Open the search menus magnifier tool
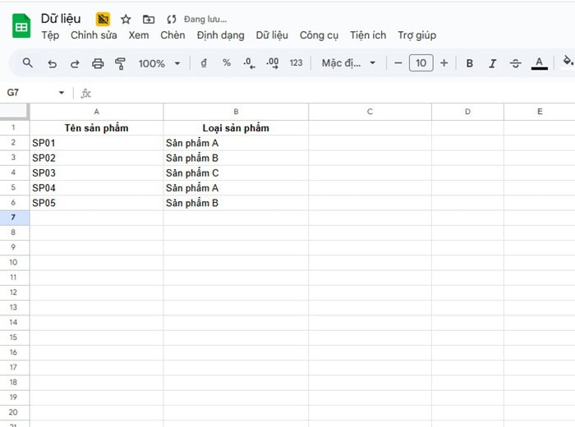 [27, 63]
